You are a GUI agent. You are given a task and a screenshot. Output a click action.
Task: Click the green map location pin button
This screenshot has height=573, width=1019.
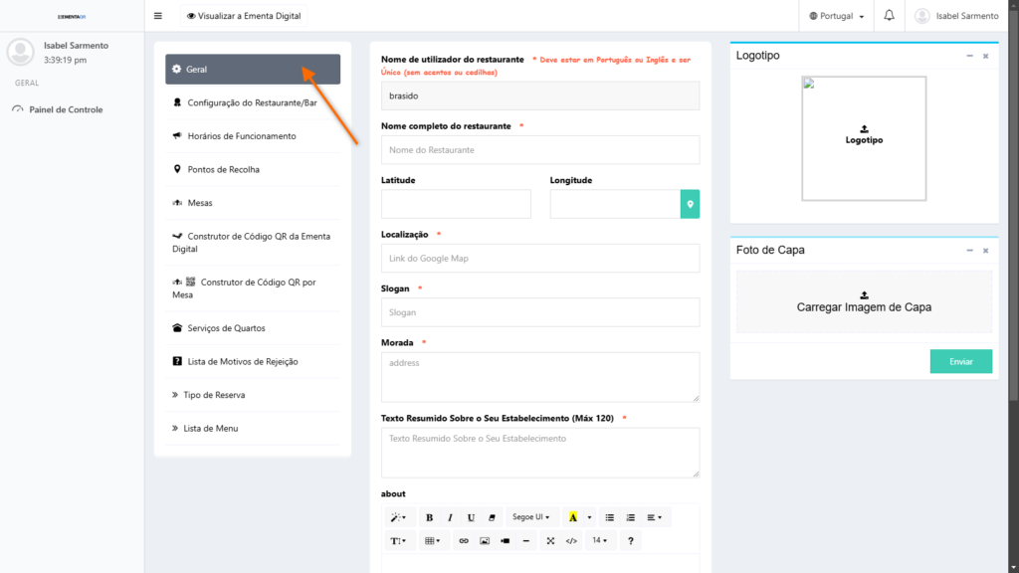pos(690,204)
